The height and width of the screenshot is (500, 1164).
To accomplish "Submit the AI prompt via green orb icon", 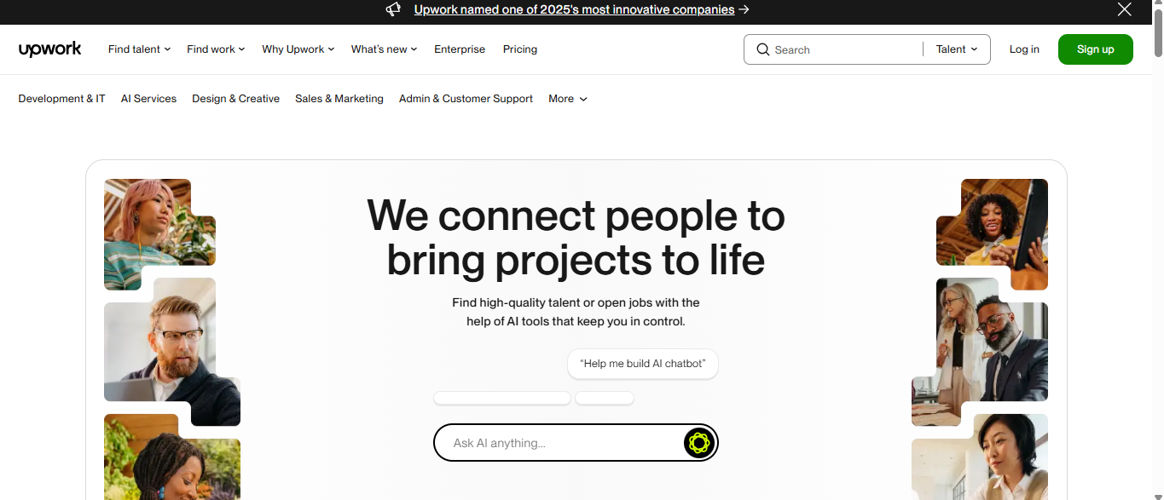I will coord(698,443).
